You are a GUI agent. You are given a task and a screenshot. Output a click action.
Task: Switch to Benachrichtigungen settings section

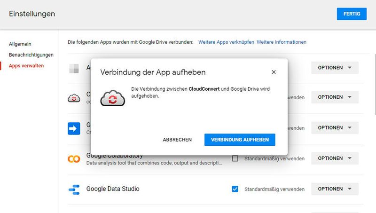[x=31, y=55]
